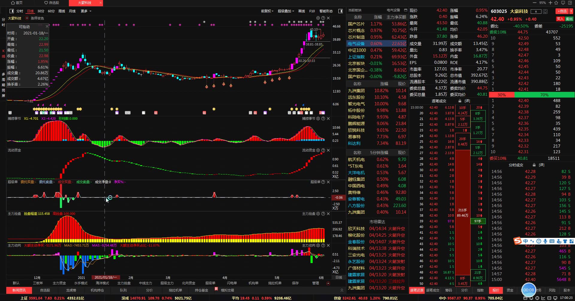
Task: Open the 前复权 adjustment dropdown
Action: [x=267, y=11]
